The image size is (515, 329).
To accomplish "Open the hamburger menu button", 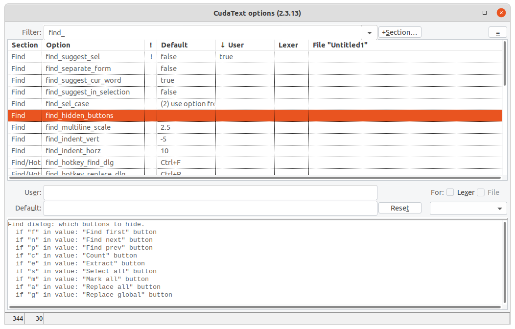I will point(497,33).
